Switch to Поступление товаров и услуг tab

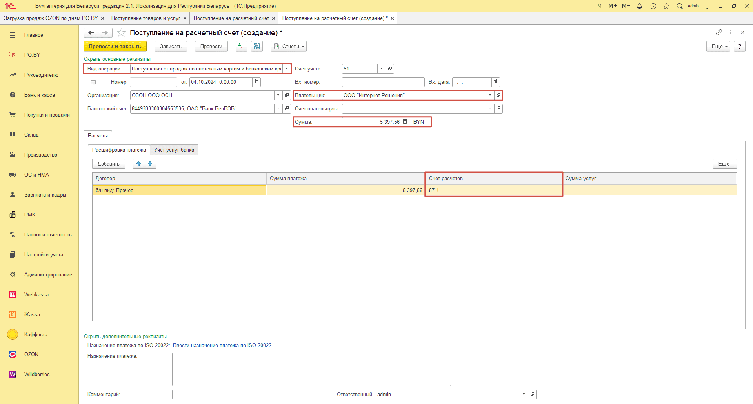coord(146,18)
